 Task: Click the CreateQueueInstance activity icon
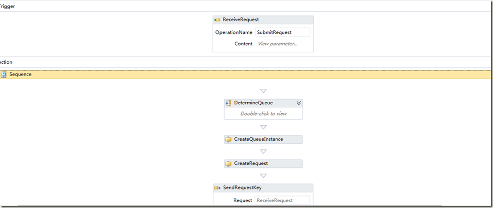[x=229, y=139]
